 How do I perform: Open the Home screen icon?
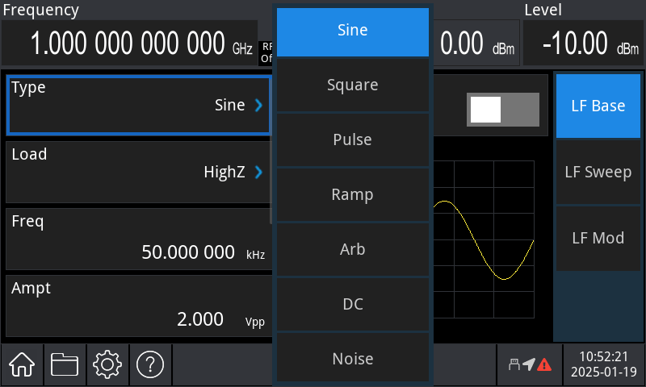click(22, 364)
